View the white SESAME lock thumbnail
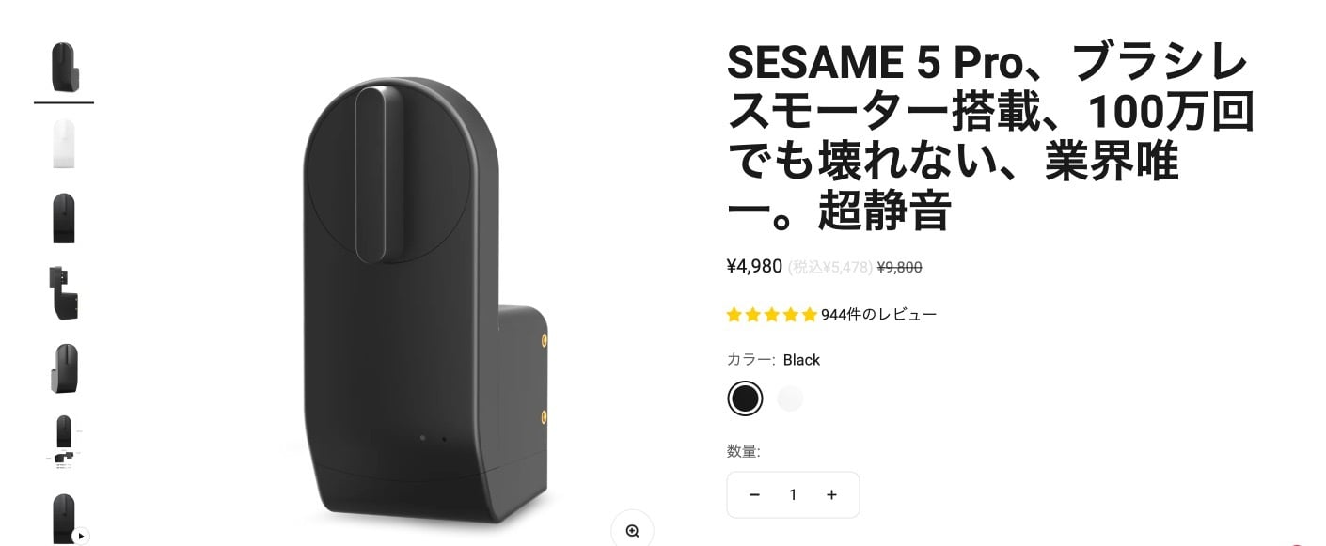Image resolution: width=1326 pixels, height=546 pixels. [64, 143]
